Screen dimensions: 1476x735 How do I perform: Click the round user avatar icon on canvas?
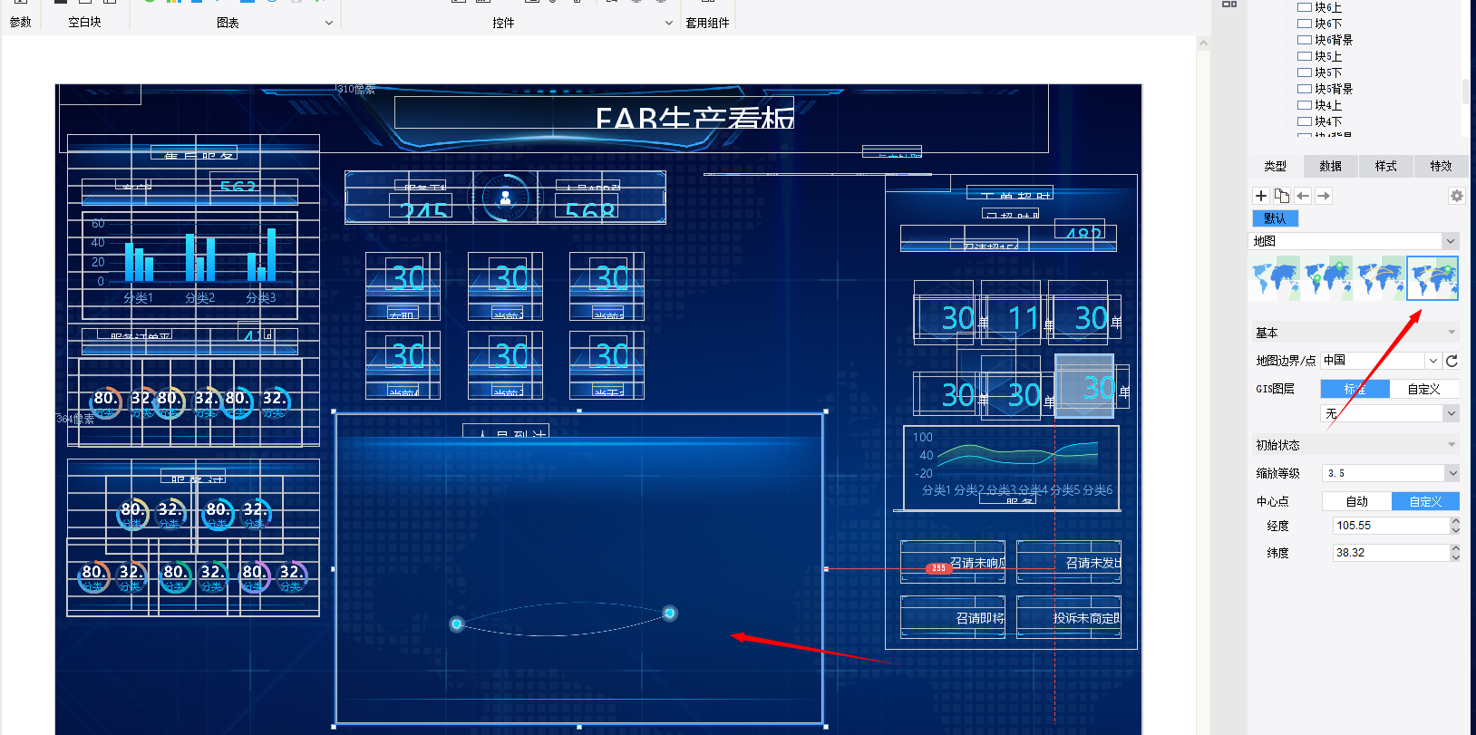pyautogui.click(x=506, y=197)
